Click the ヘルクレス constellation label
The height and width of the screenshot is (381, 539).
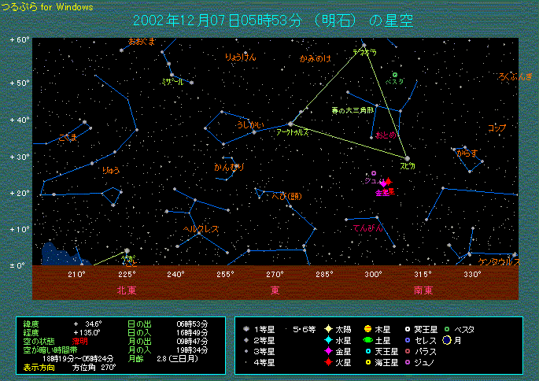click(x=201, y=229)
